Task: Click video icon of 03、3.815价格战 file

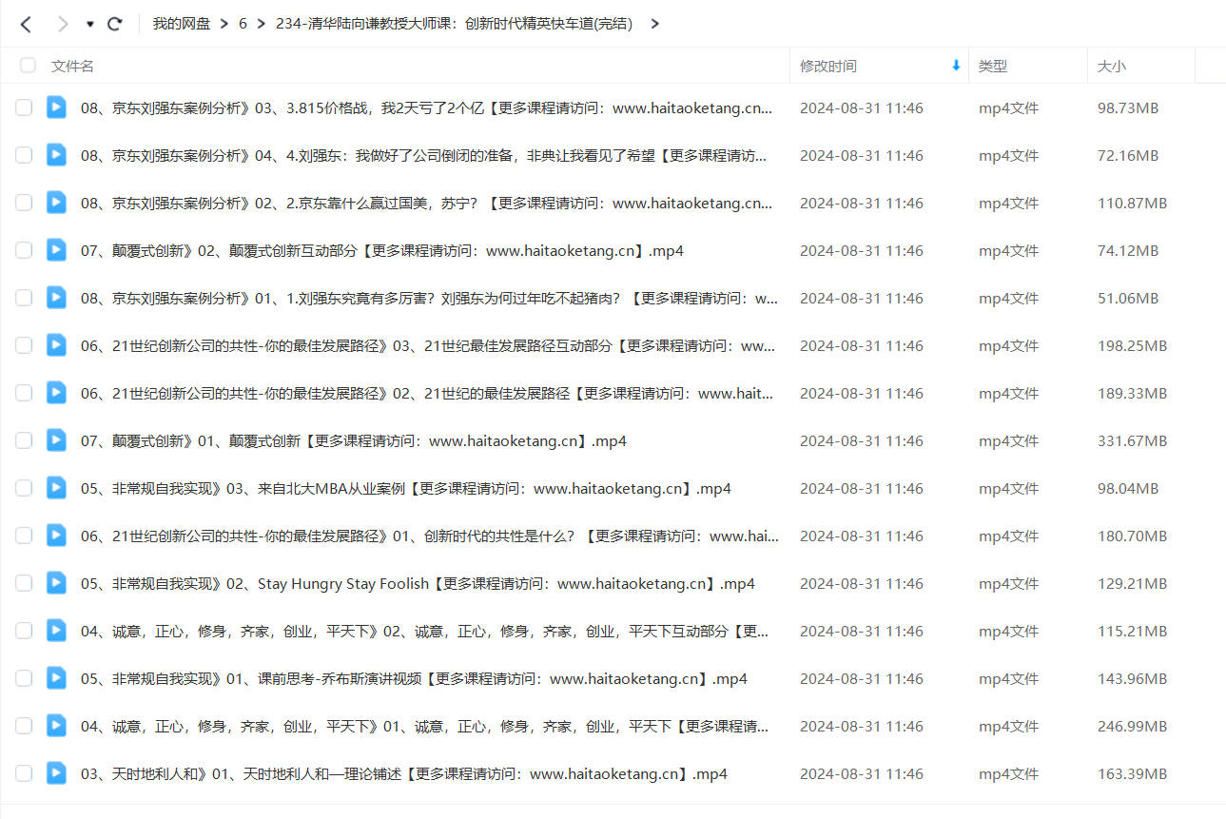Action: coord(56,107)
